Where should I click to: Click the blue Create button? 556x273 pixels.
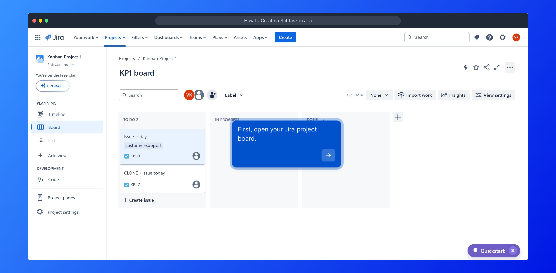pyautogui.click(x=285, y=37)
